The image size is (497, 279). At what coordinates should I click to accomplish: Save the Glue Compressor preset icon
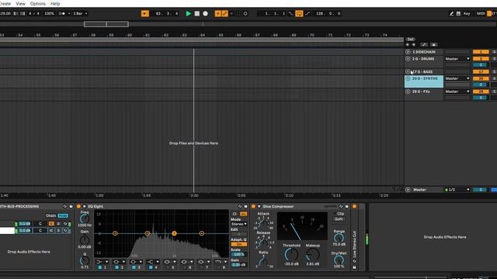(347, 206)
